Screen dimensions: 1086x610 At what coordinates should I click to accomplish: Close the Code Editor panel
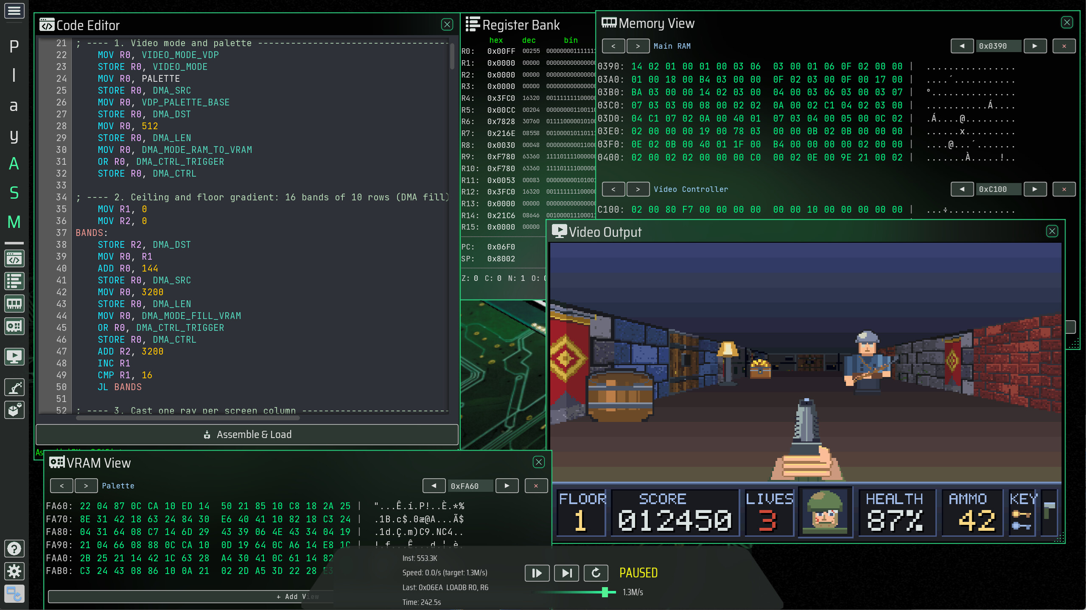447,25
